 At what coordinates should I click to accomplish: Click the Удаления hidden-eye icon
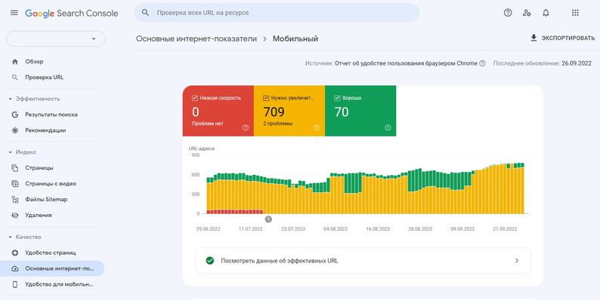coord(15,215)
